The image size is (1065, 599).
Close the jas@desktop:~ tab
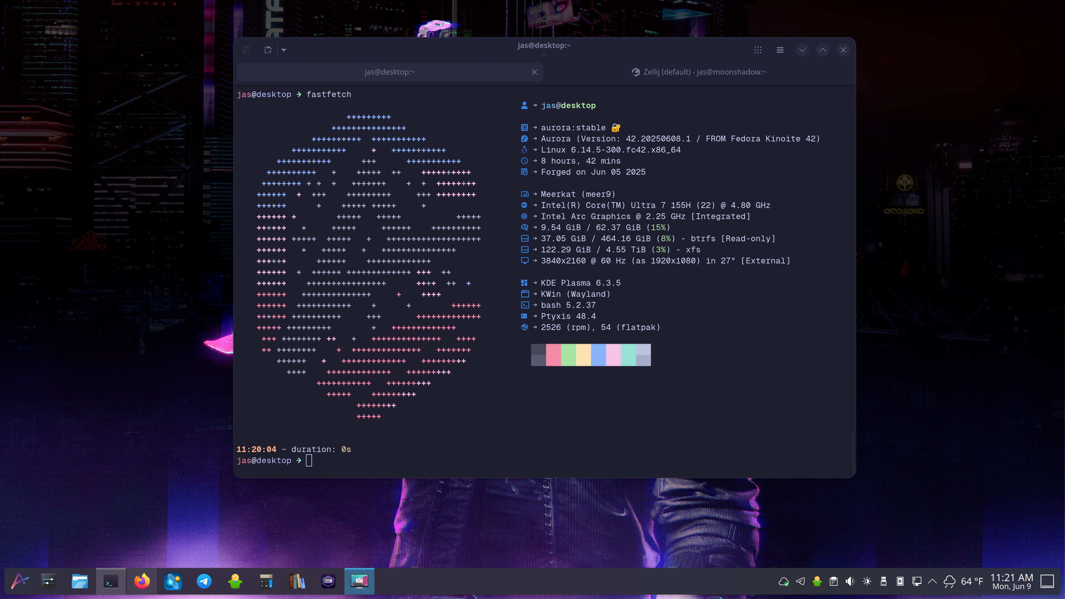534,72
